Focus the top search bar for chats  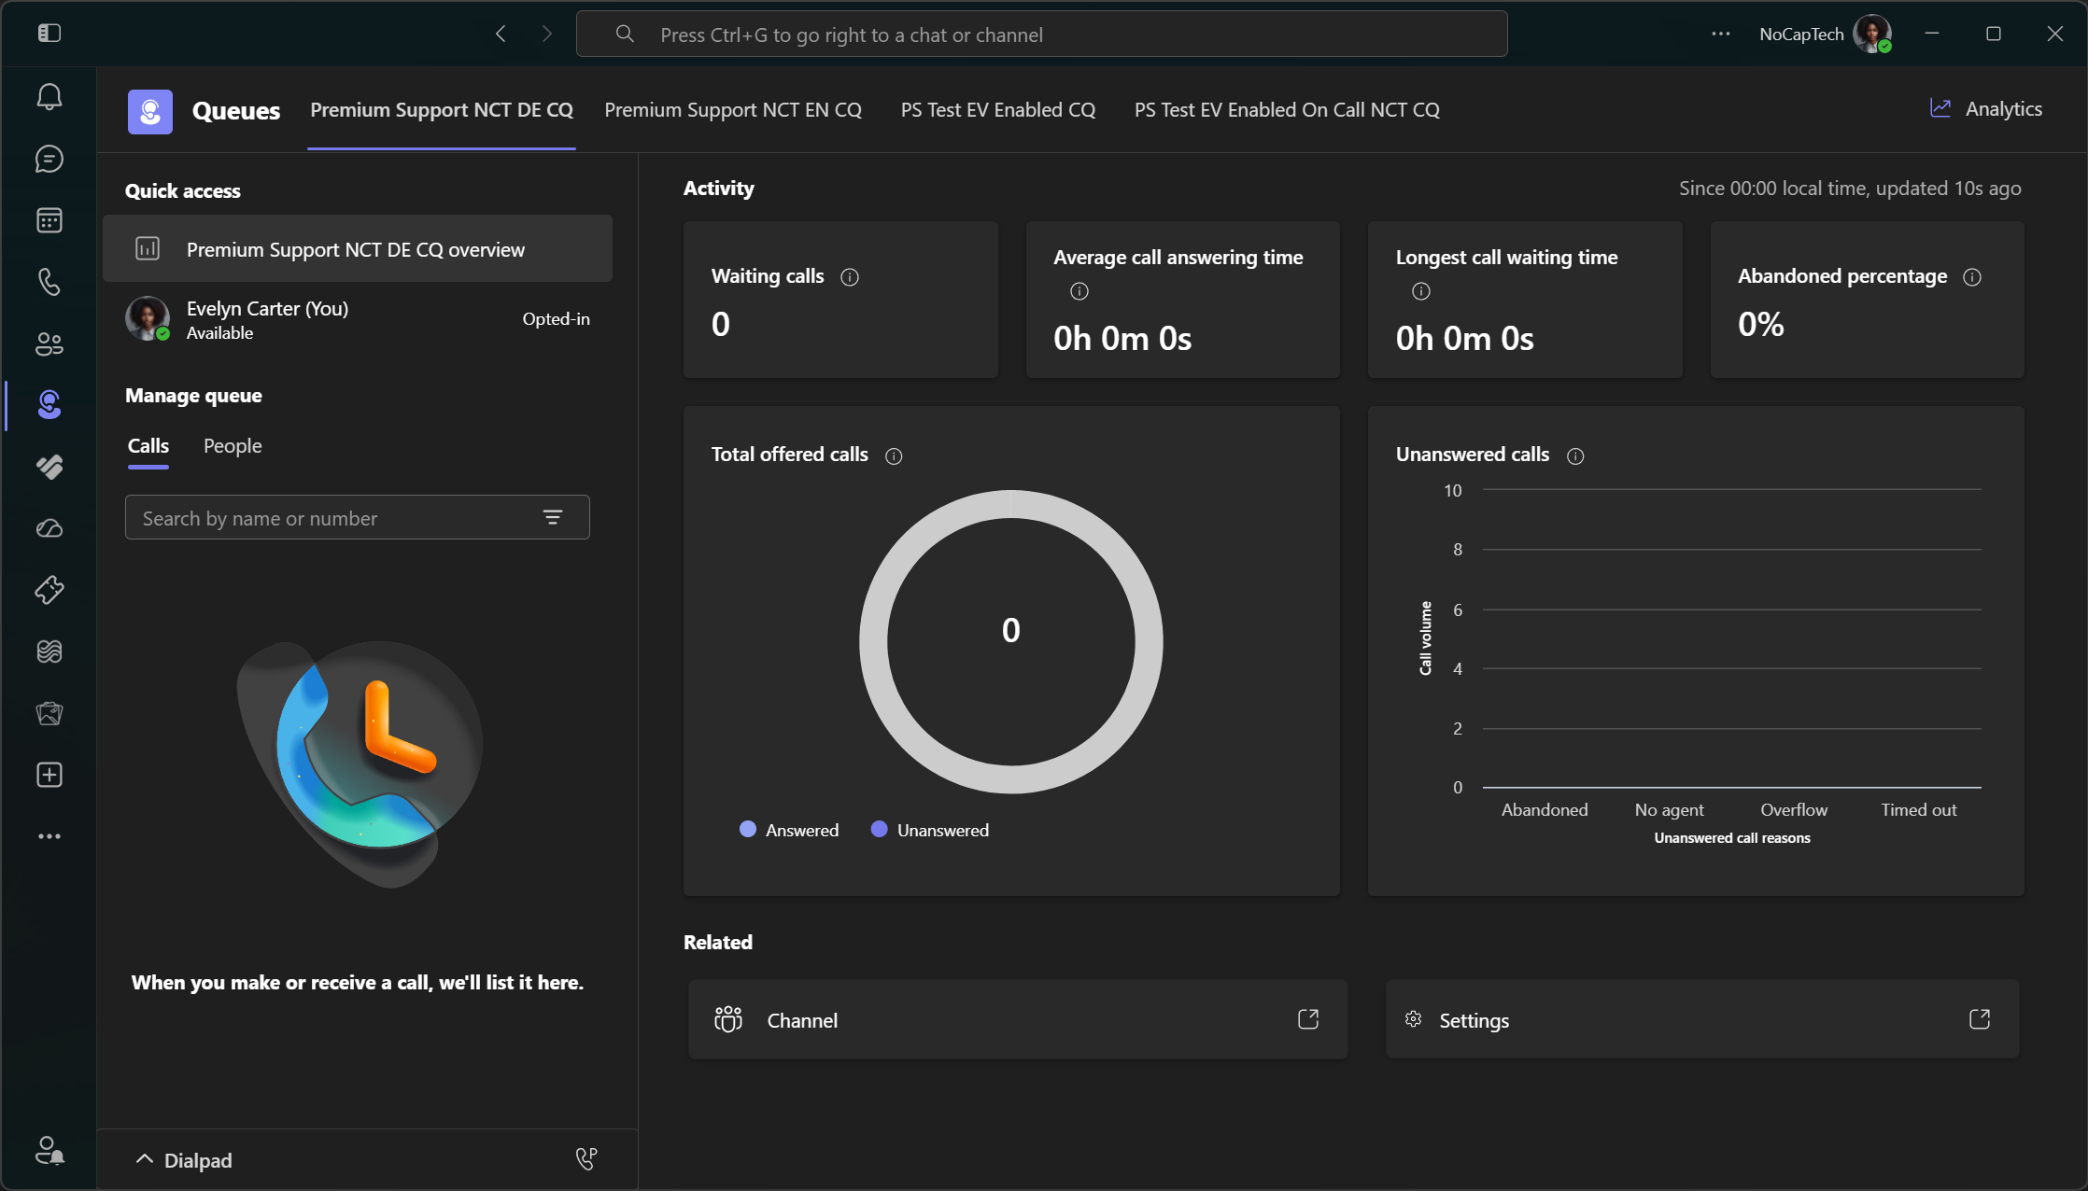1041,35
